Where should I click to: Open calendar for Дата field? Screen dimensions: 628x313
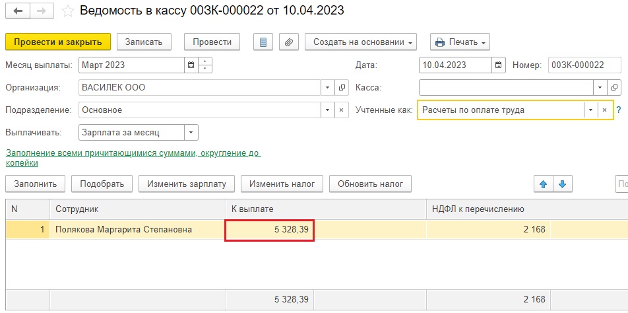(498, 65)
